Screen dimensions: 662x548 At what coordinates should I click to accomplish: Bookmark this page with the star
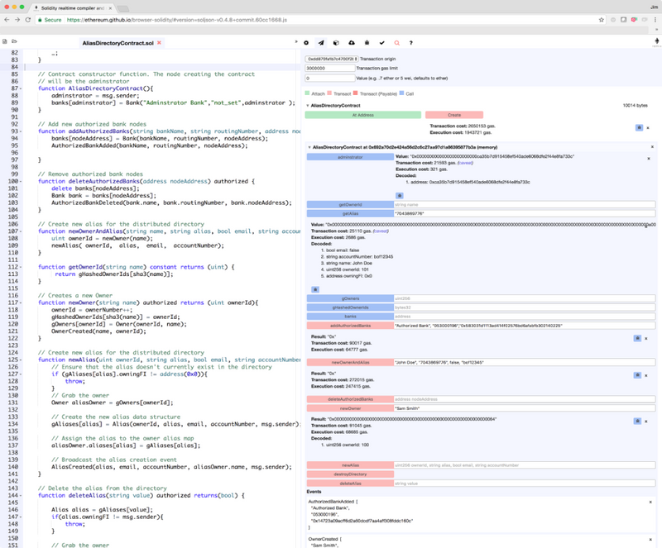(602, 20)
